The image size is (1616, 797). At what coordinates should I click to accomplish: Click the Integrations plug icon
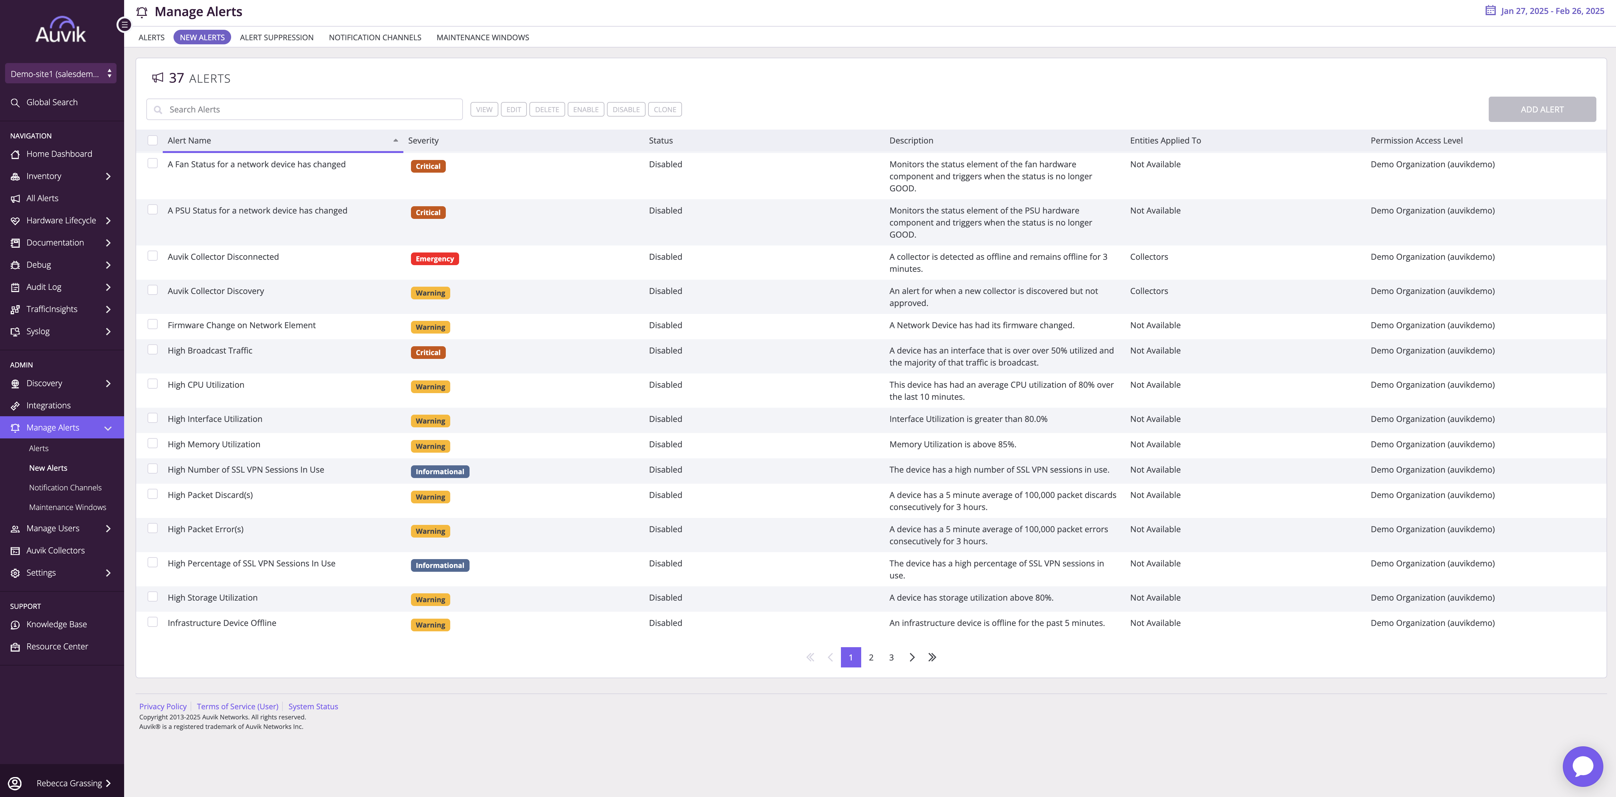(x=15, y=405)
